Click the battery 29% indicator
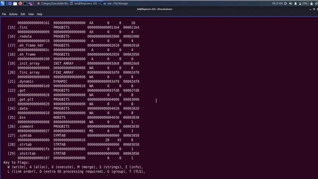 pyautogui.click(x=303, y=3)
